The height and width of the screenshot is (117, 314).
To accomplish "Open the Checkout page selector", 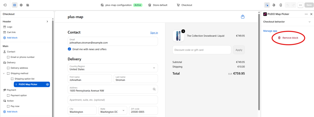I will pos(184,5).
